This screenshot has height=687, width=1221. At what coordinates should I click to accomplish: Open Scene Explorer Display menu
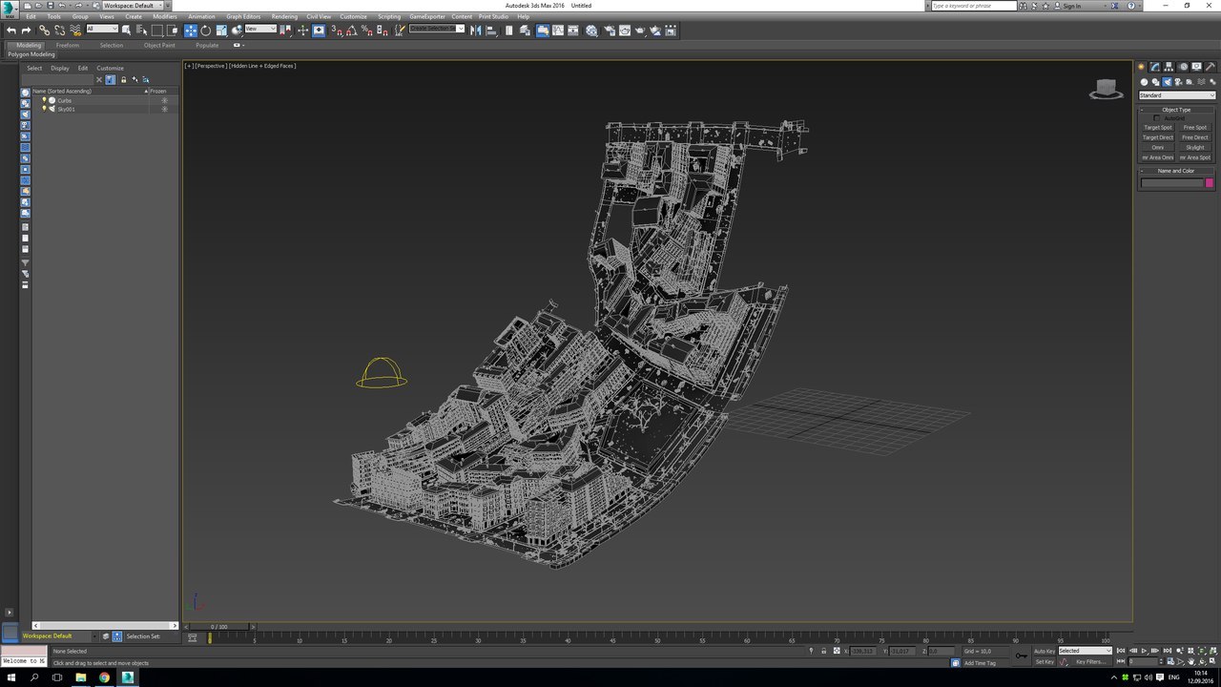coord(60,68)
